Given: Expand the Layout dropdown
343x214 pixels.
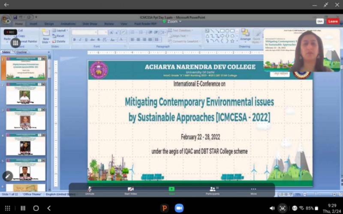Looking at the screenshot, I should [x=60, y=30].
